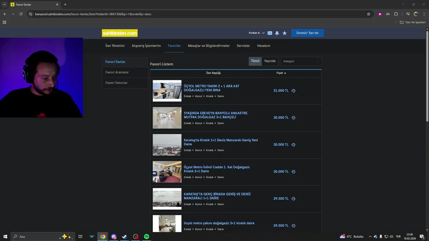Open the volume icon in system tray

coord(391,237)
